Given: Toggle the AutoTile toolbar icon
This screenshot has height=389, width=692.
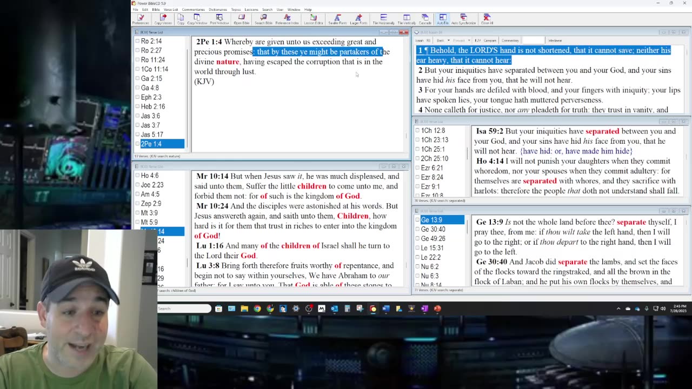Looking at the screenshot, I should click(442, 19).
